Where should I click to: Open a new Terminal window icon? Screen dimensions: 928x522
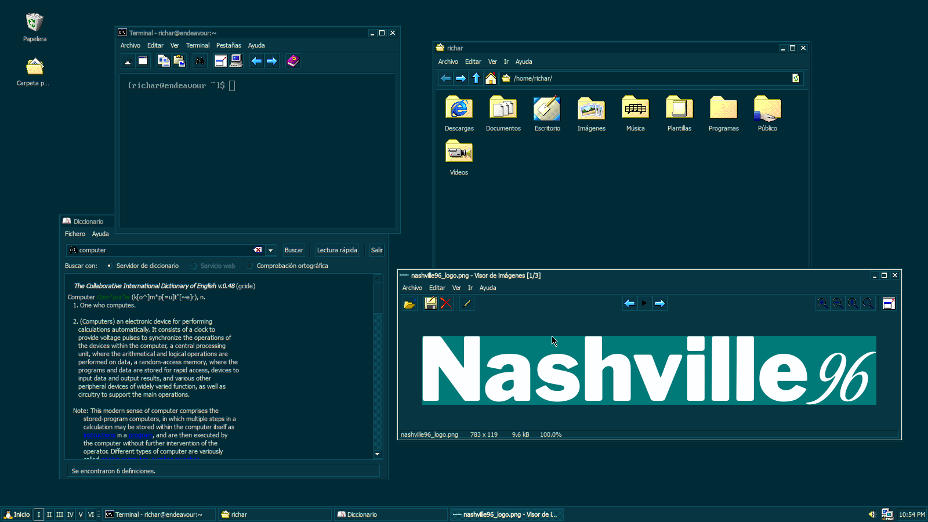point(143,61)
